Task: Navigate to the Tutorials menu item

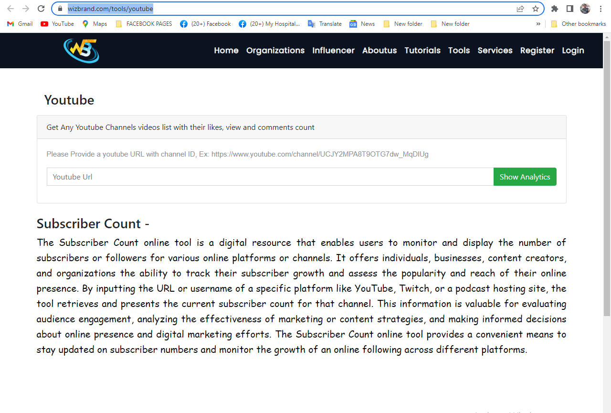Action: [x=422, y=50]
